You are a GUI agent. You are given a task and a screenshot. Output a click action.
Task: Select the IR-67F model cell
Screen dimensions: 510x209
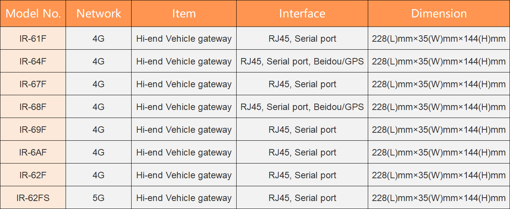[33, 84]
